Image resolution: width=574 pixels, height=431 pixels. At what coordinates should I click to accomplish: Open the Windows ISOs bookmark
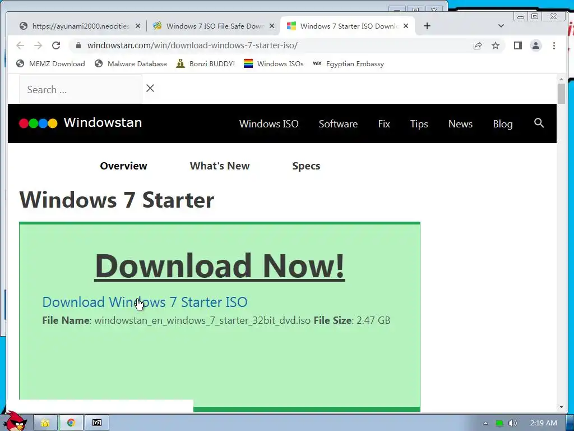274,64
